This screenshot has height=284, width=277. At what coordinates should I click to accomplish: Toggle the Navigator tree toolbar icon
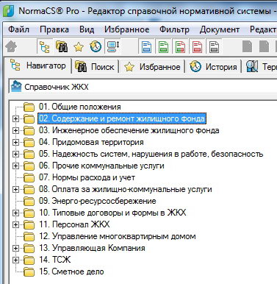click(x=45, y=46)
